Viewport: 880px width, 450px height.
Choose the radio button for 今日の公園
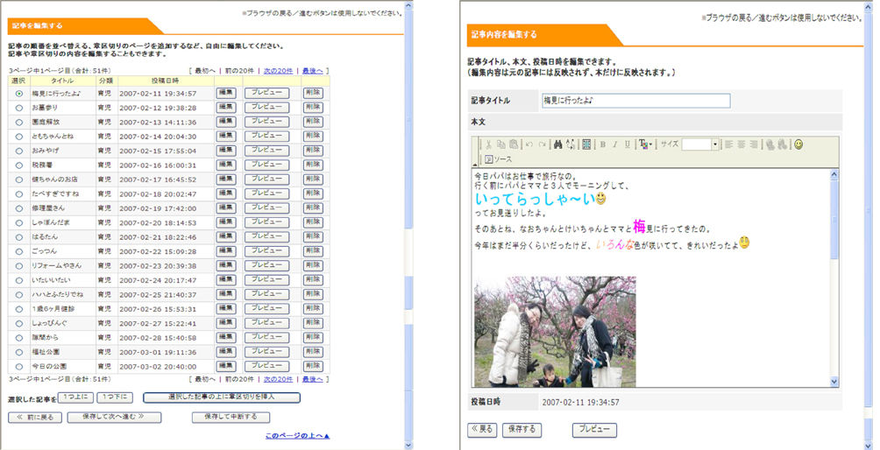click(19, 366)
